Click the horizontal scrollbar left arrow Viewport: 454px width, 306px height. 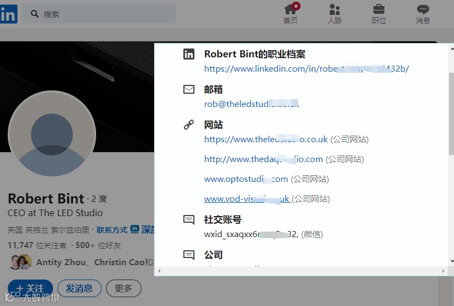pos(159,271)
